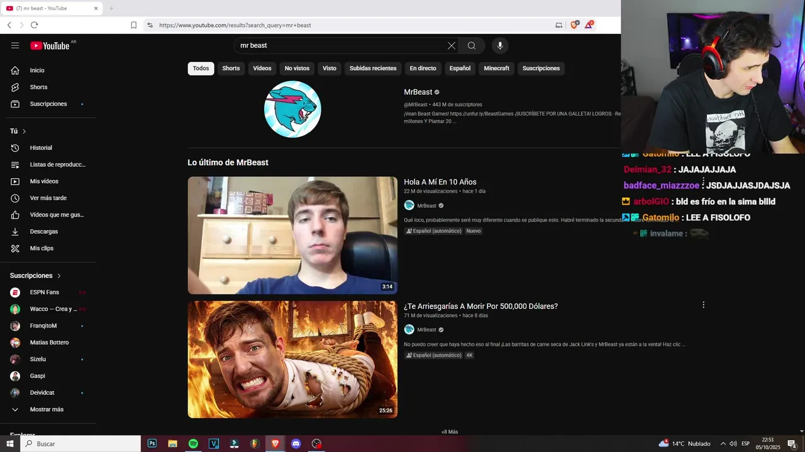Select the Subidas recientes filter chip
Viewport: 805px width, 452px height.
click(x=373, y=68)
